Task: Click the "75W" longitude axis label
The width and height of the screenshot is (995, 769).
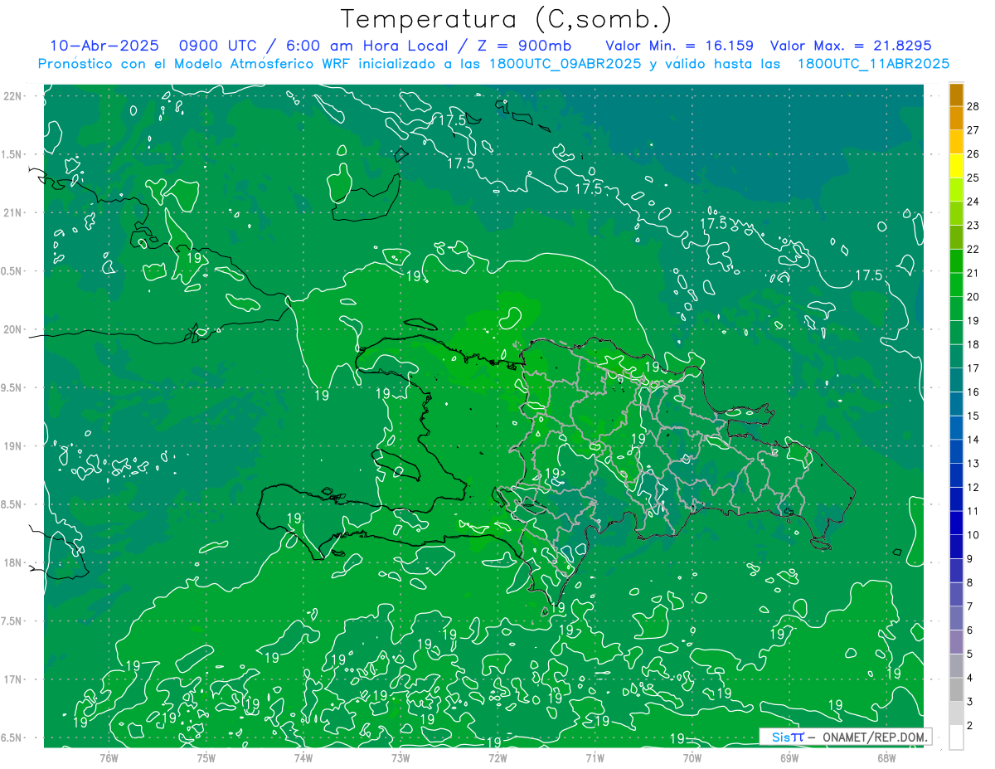Action: (x=206, y=757)
